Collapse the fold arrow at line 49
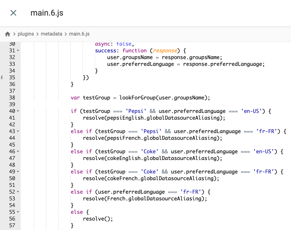The image size is (291, 230). tap(18, 172)
